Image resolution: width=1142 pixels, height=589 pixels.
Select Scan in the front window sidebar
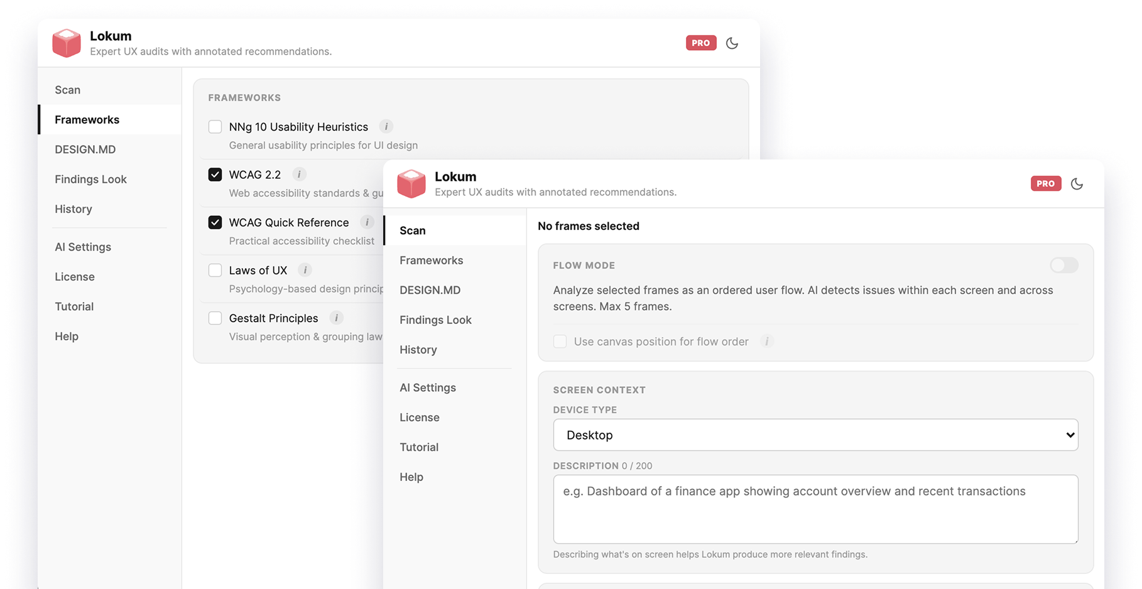coord(455,230)
